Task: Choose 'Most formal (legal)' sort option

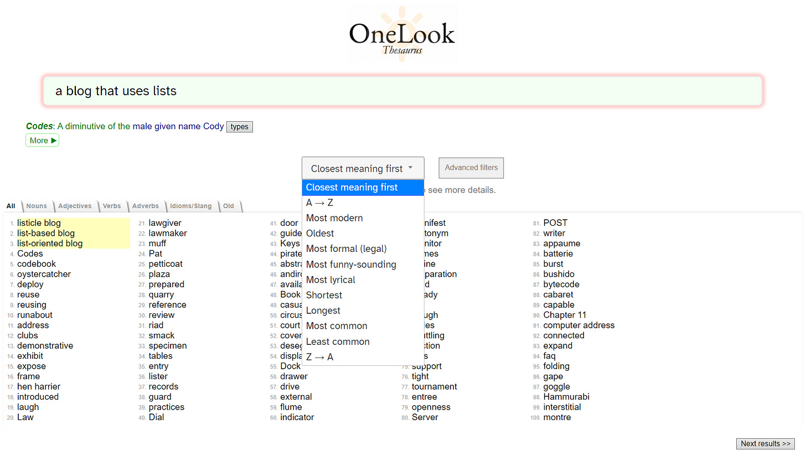Action: pos(363,249)
